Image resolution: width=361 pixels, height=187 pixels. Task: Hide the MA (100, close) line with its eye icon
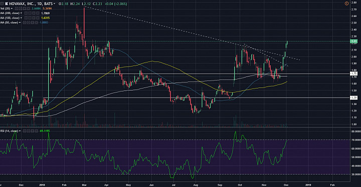26,17
